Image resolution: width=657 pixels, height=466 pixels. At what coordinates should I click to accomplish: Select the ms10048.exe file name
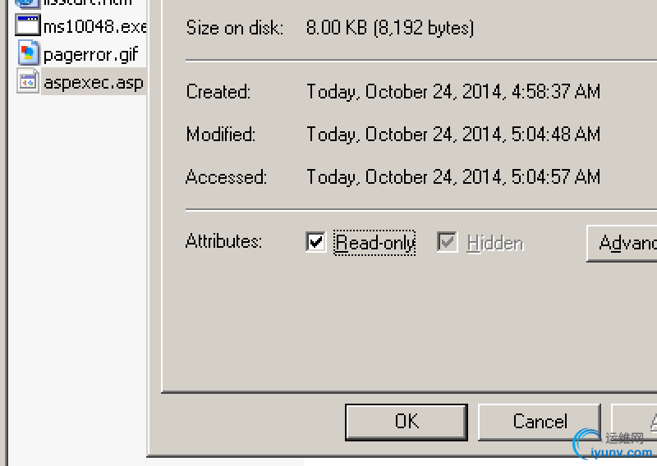tap(94, 26)
